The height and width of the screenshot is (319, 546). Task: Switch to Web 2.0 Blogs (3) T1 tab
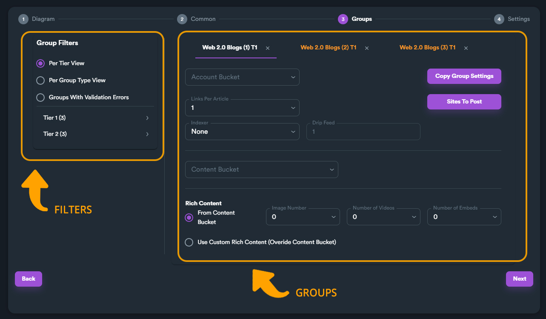coord(428,48)
